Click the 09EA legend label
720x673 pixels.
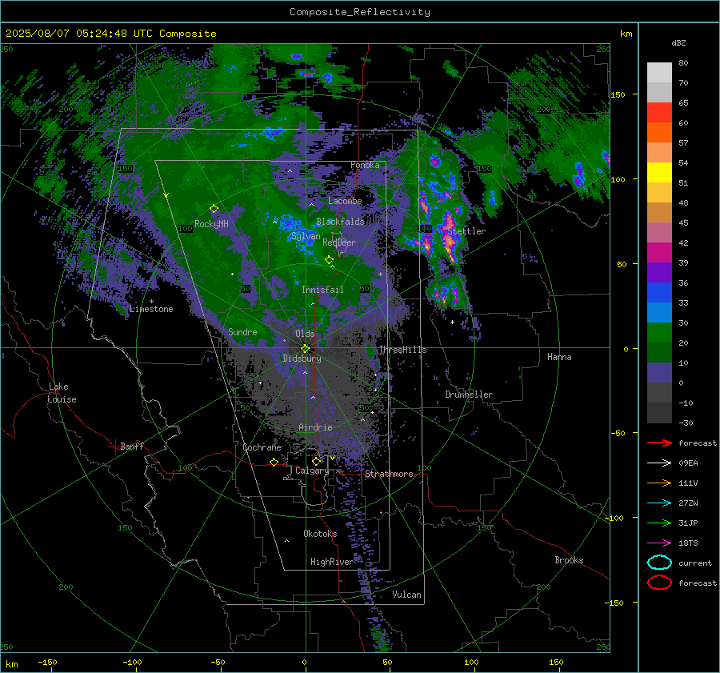688,463
